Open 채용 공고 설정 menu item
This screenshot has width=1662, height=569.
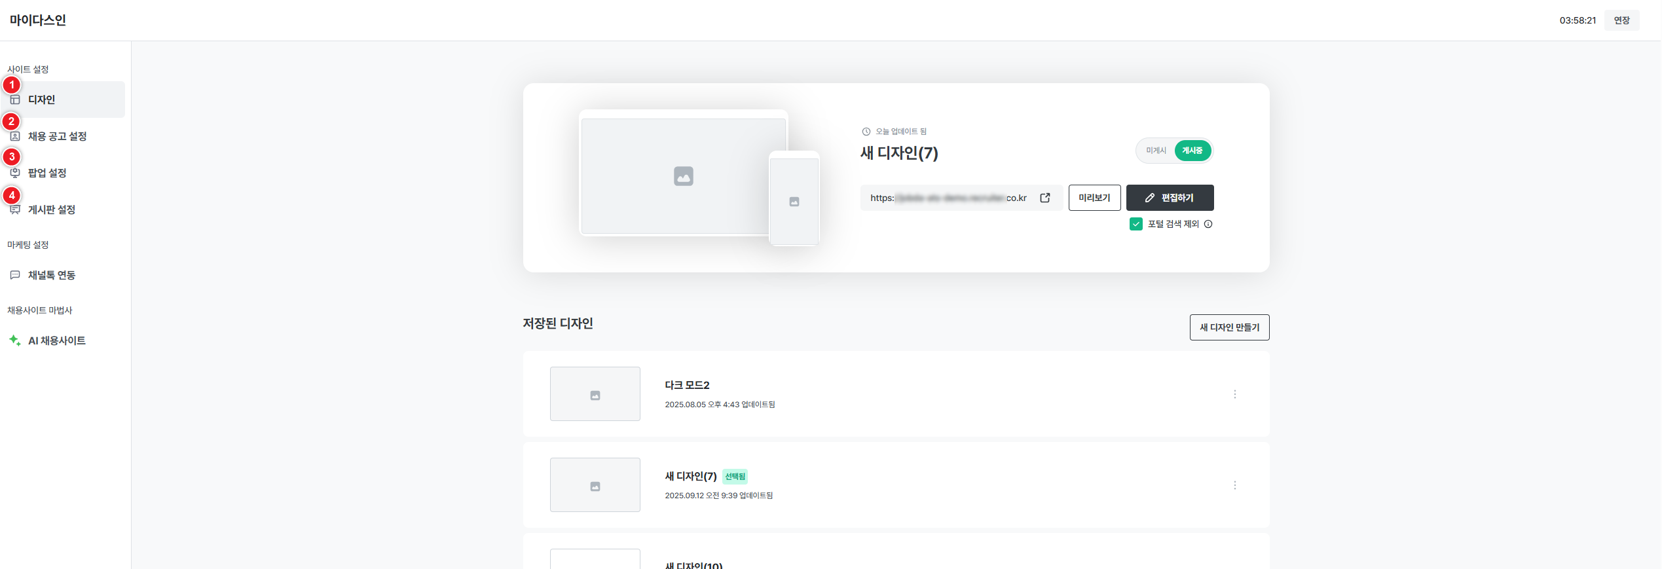[x=58, y=137]
